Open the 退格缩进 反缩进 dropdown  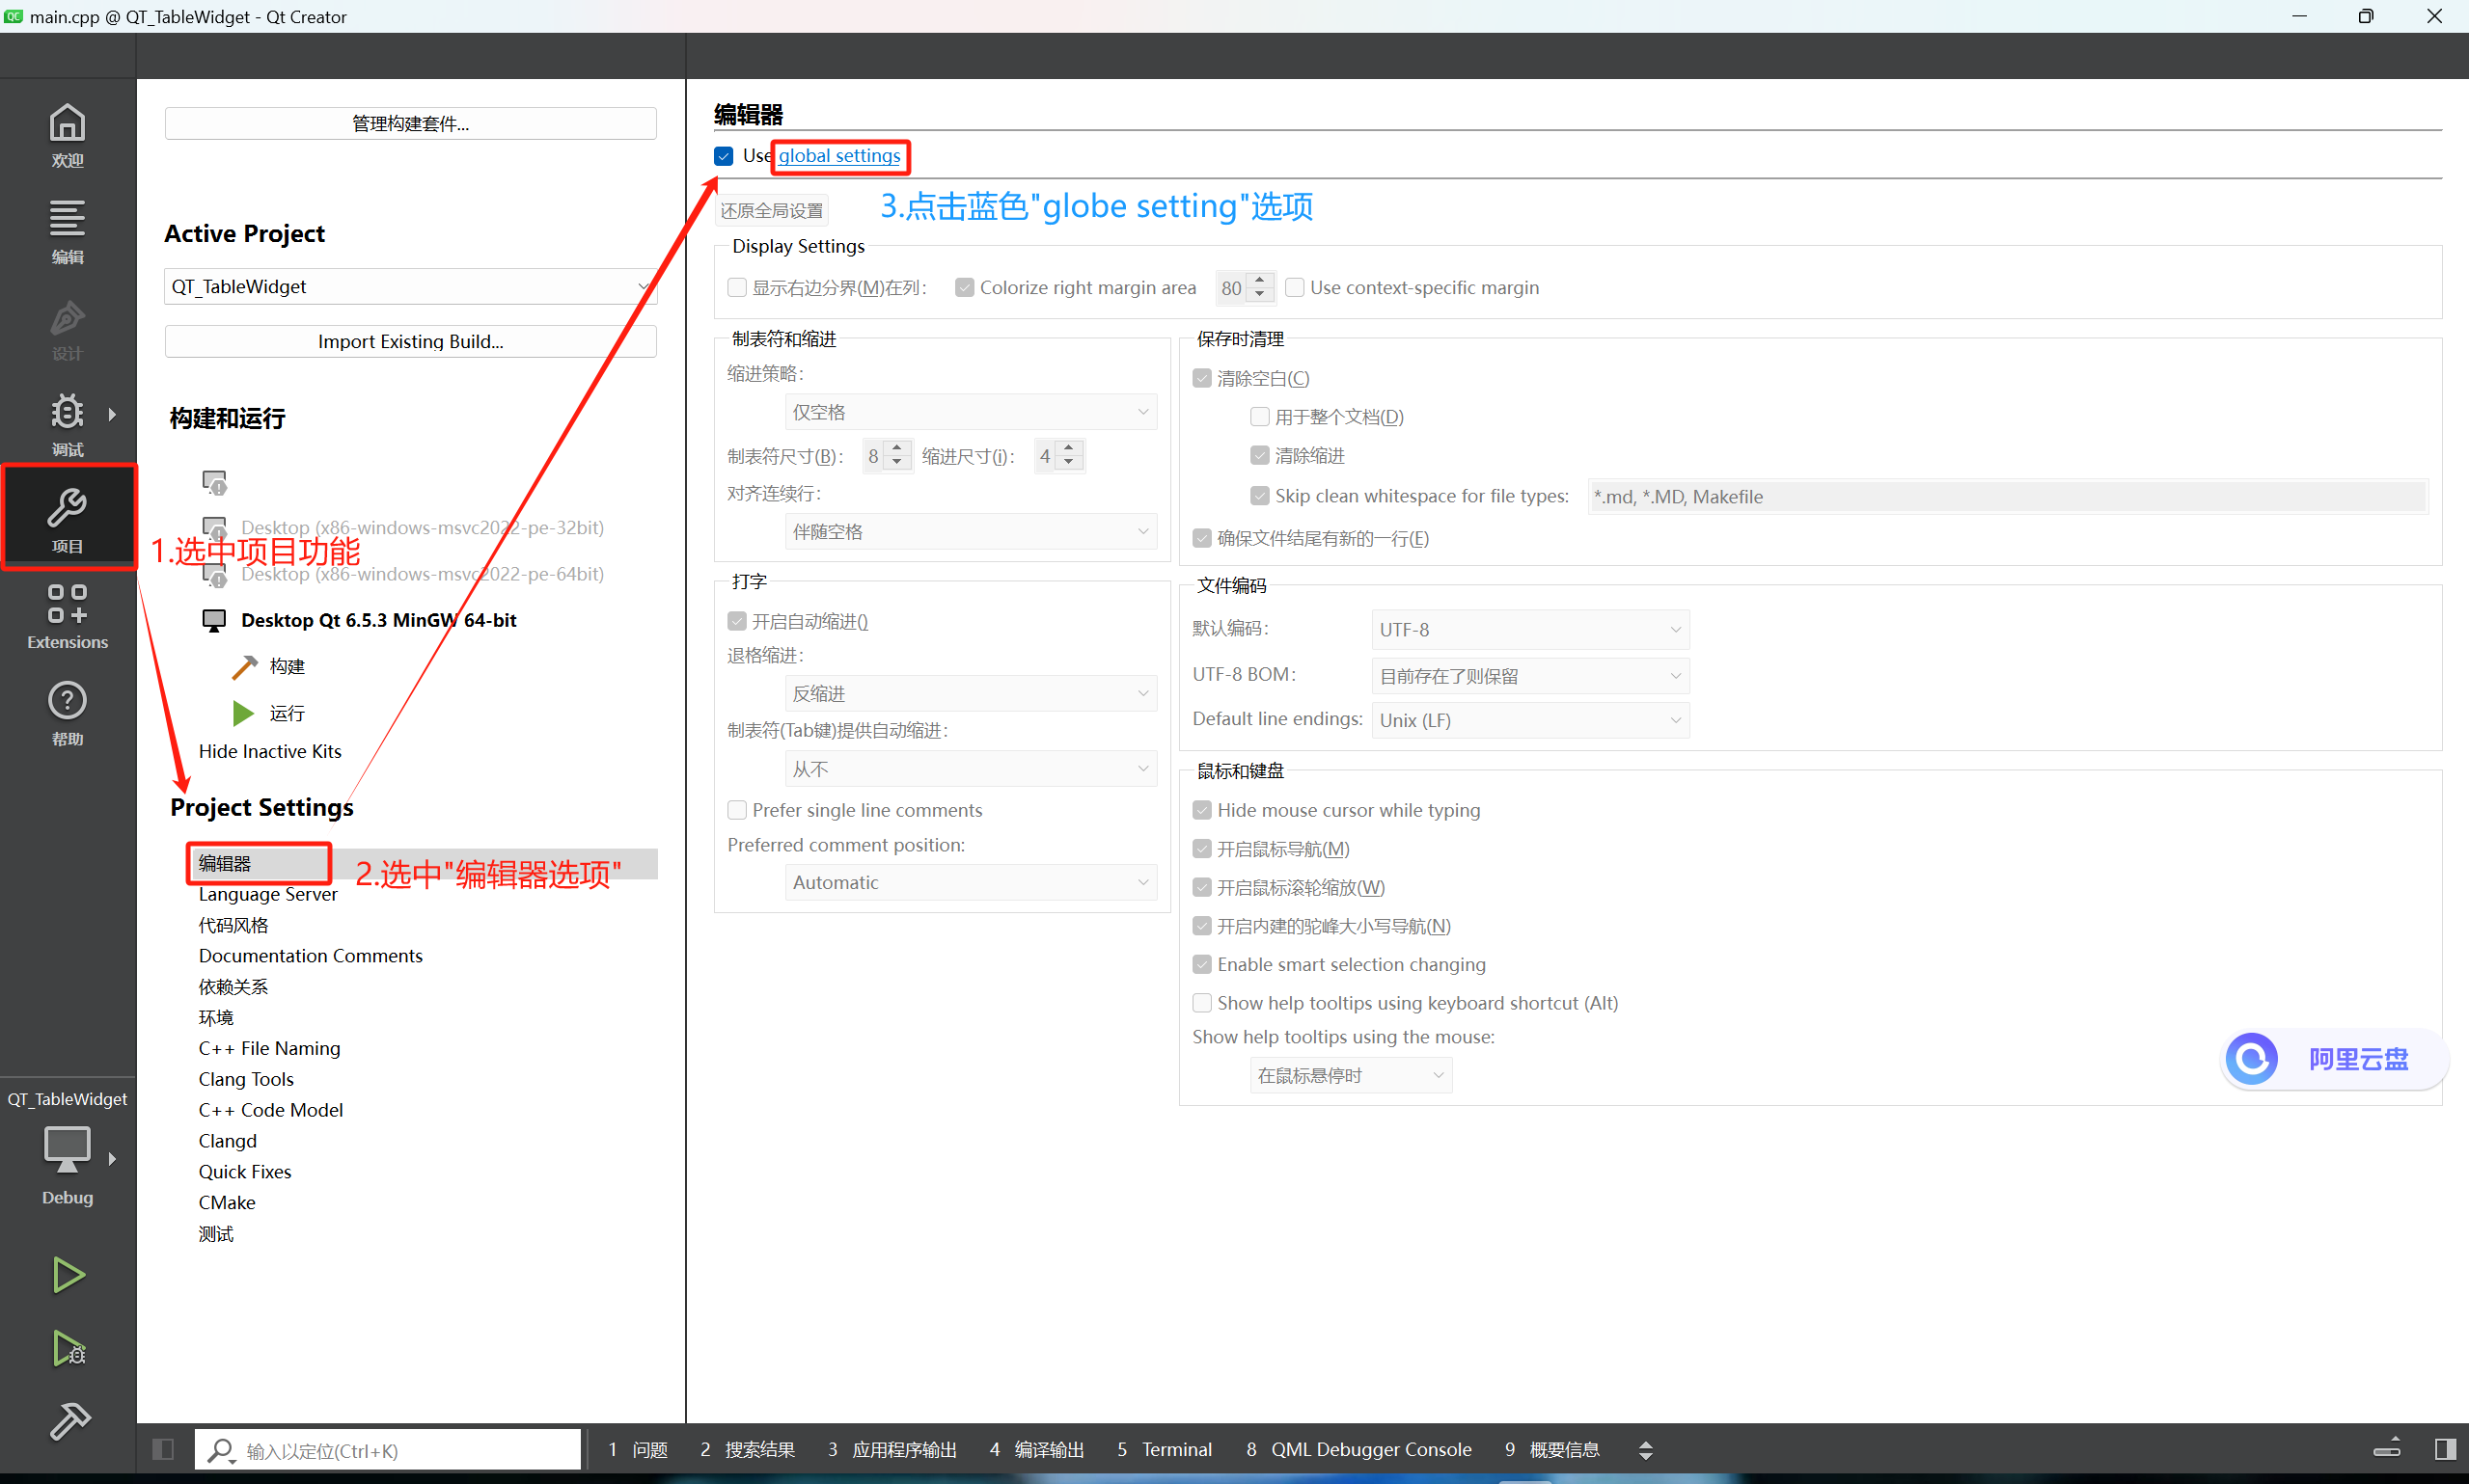tap(971, 693)
